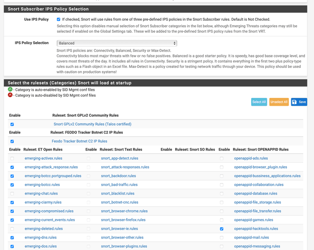
Task: Open Snort GPLv2 Community Rules (Talos certified) link
Action: tap(93, 124)
